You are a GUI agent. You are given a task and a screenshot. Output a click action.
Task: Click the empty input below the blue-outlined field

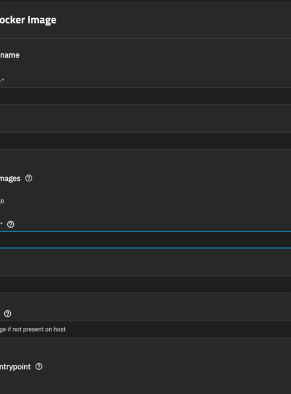pyautogui.click(x=145, y=284)
